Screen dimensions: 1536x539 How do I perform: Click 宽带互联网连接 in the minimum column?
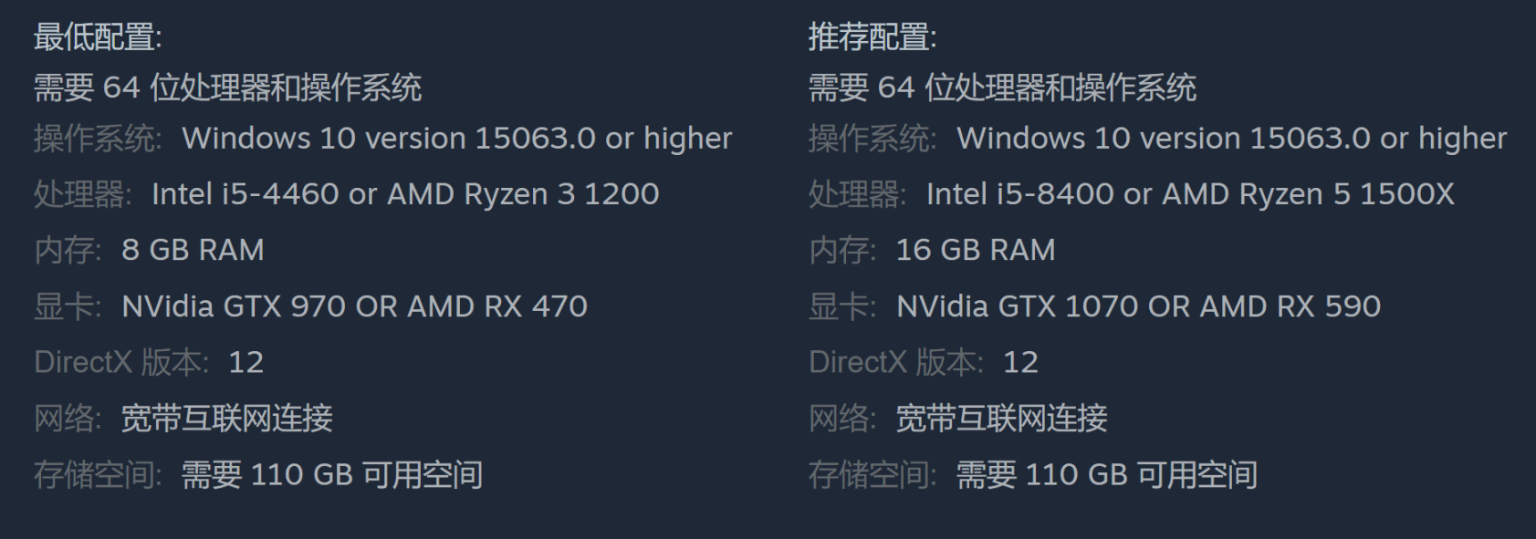pos(227,419)
